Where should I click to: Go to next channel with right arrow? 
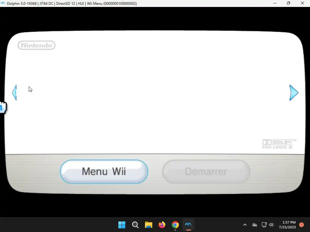[x=294, y=93]
